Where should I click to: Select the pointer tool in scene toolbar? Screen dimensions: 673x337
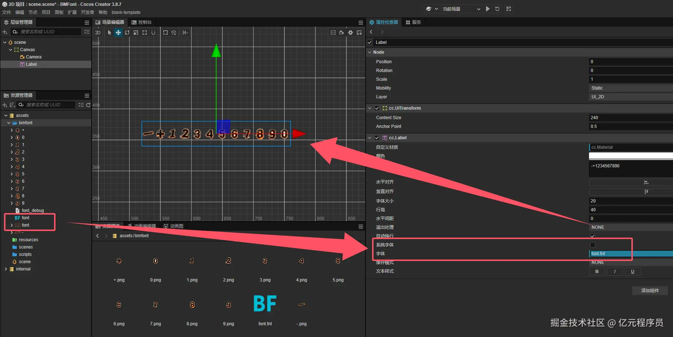(x=109, y=33)
